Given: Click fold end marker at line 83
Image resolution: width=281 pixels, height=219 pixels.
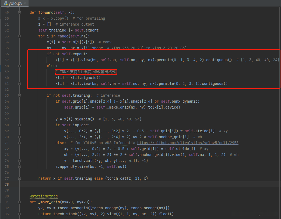Looking at the screenshot, I should coord(20,214).
